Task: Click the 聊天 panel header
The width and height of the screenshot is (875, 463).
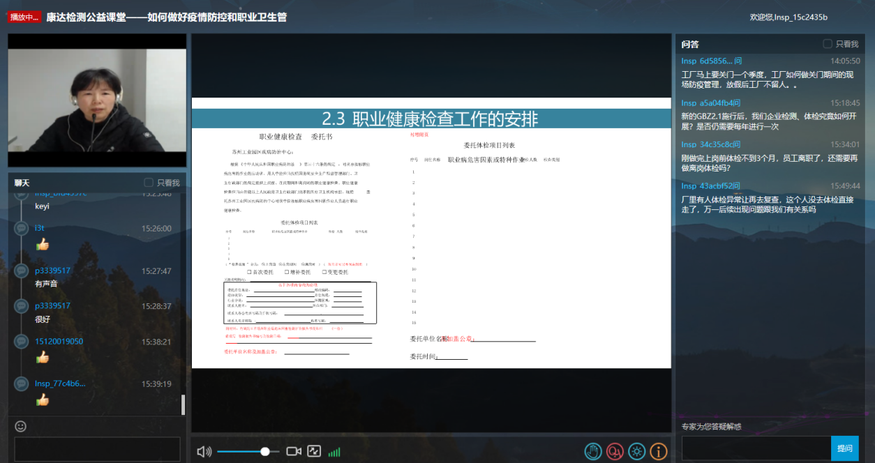Action: 22,183
